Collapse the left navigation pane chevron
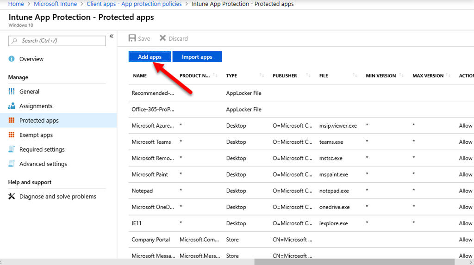 coord(111,37)
